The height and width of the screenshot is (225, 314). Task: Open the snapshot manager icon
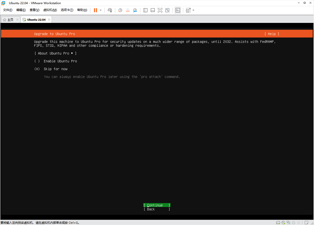point(135,10)
